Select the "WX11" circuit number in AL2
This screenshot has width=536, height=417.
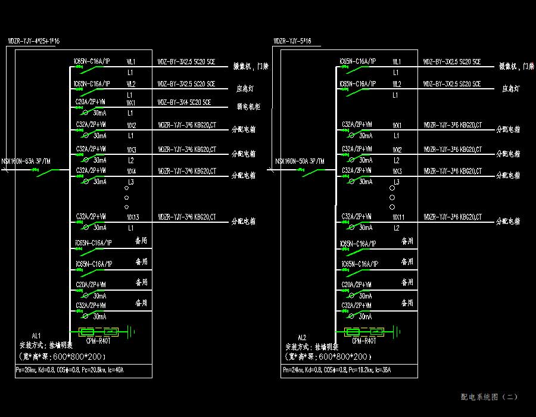pos(398,217)
